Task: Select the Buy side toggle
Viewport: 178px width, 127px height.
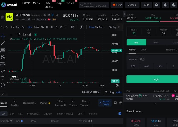Action: coord(136,42)
